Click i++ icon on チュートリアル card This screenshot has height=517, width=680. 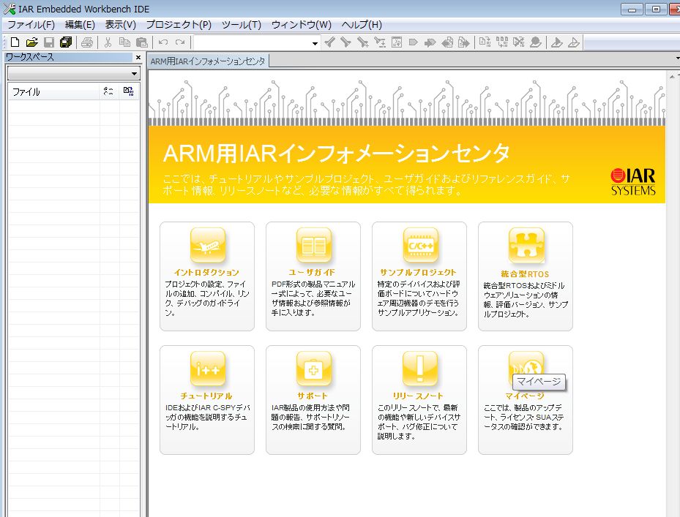pos(208,369)
